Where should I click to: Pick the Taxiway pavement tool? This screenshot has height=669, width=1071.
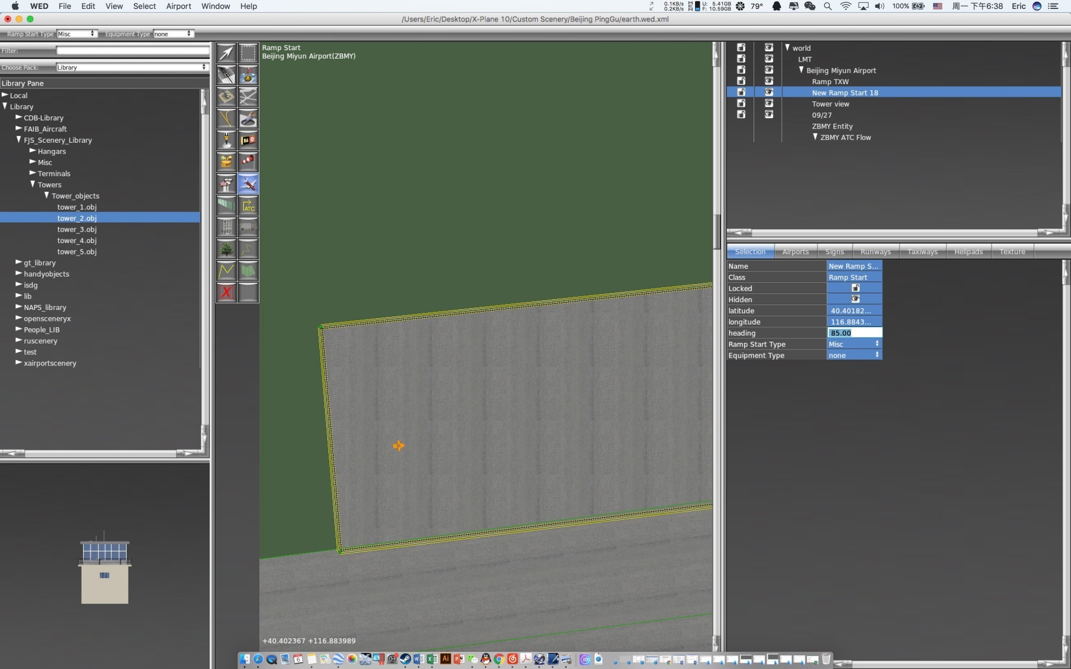point(248,97)
